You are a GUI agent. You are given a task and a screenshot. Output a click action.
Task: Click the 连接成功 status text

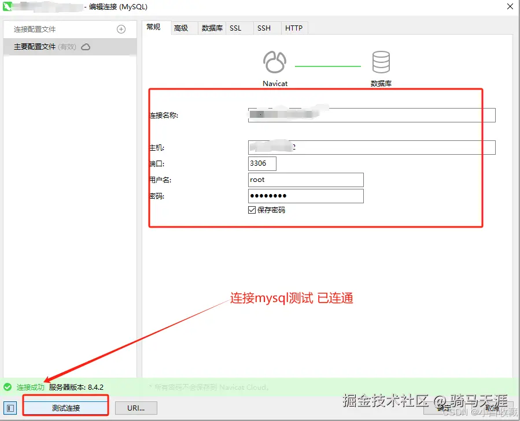pyautogui.click(x=31, y=387)
